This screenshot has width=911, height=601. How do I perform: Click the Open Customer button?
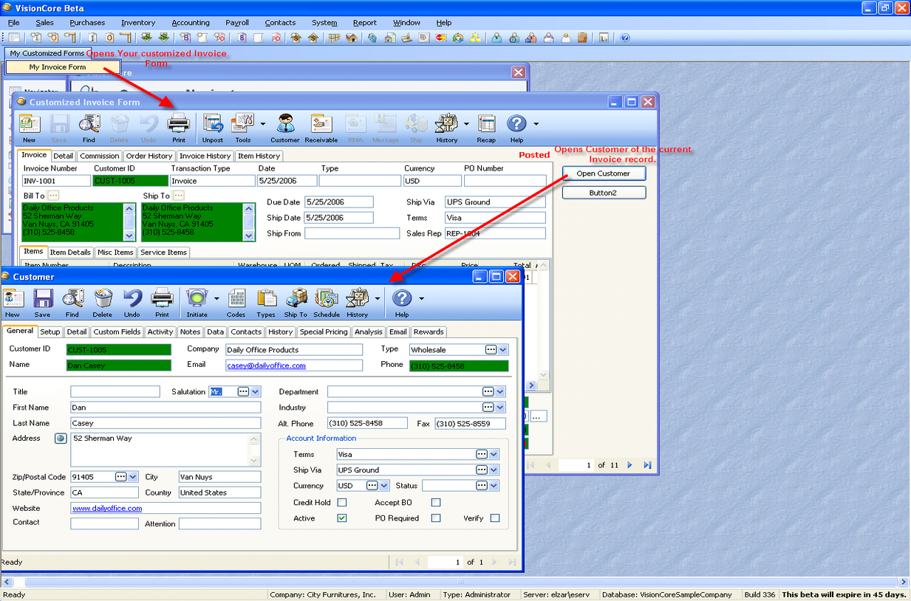604,174
